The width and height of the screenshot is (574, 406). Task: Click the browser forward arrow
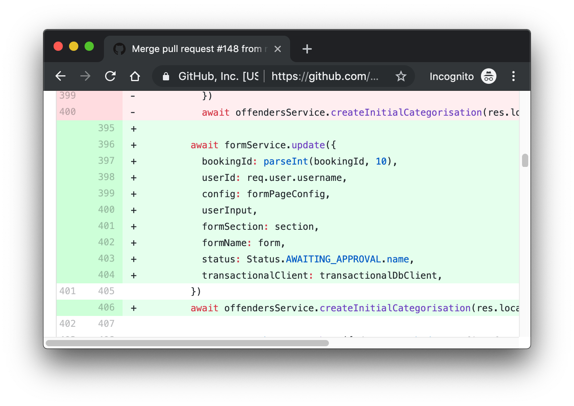coord(85,76)
